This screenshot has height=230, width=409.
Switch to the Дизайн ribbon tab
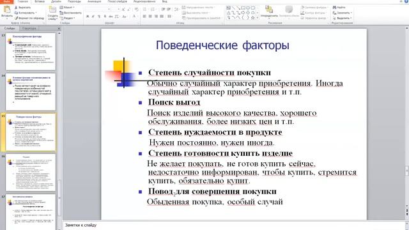[56, 1]
